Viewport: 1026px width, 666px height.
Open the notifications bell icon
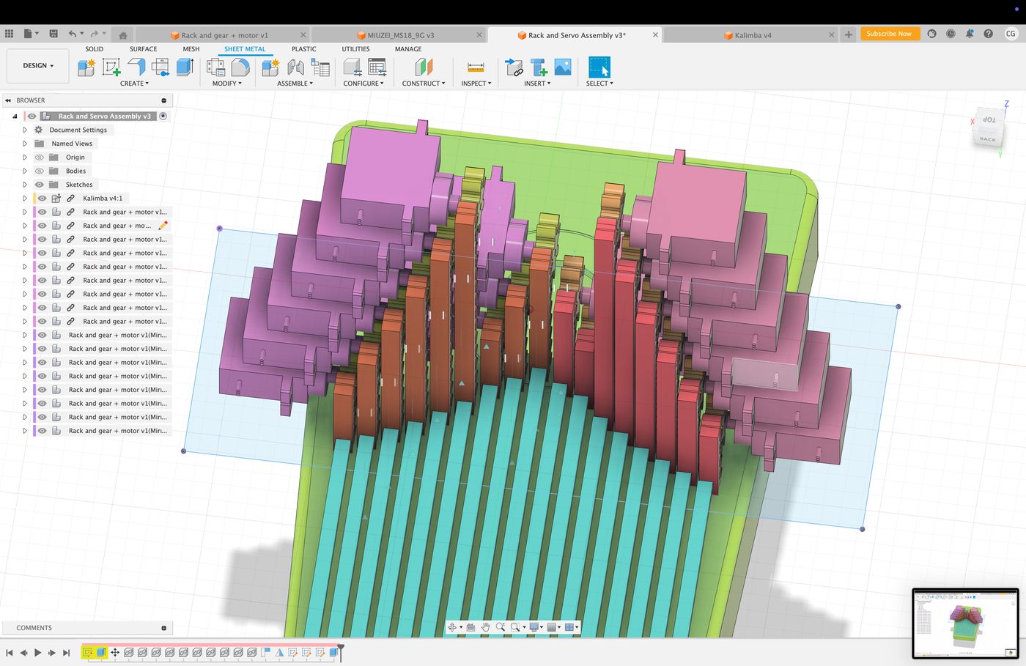click(970, 34)
